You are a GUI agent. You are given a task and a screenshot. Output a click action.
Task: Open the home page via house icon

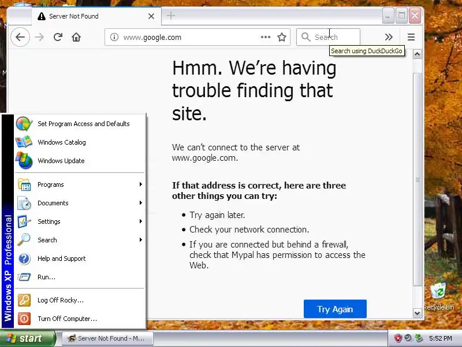coord(76,37)
